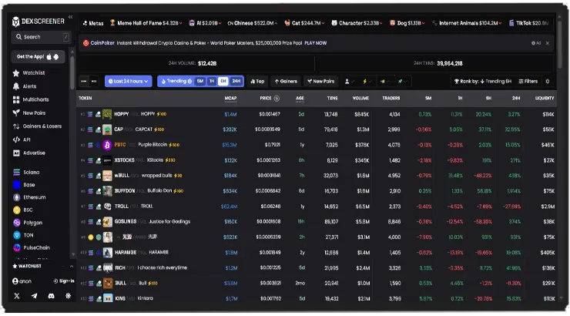Click the sidebar search field
570x316 pixels.
[x=41, y=37]
